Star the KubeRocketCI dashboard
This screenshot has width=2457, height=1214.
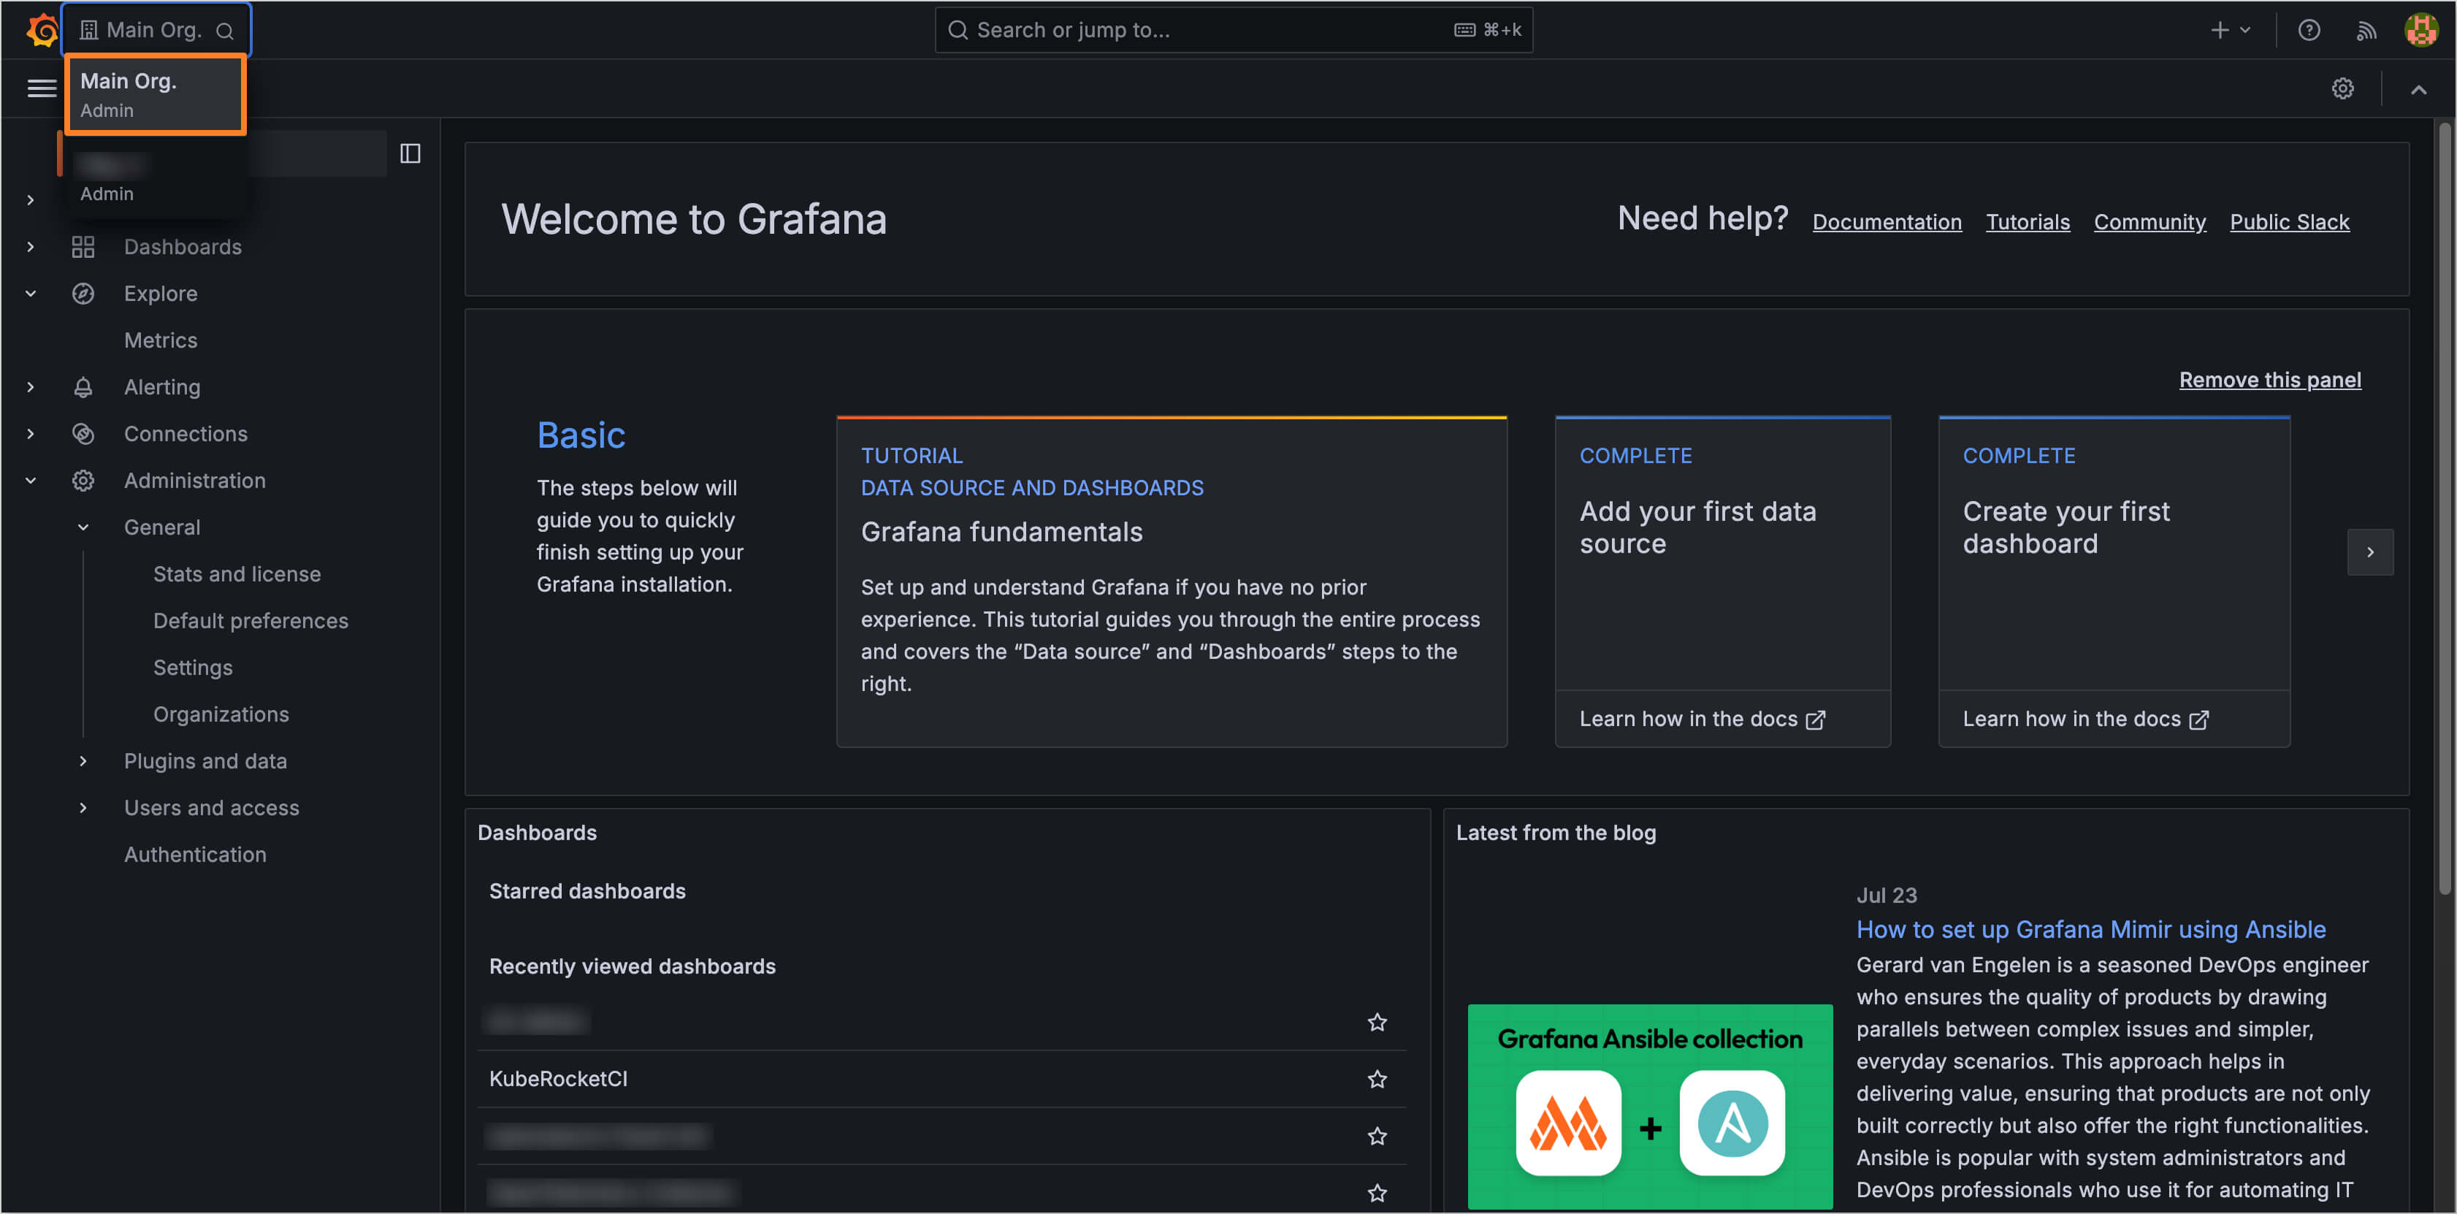click(1376, 1079)
